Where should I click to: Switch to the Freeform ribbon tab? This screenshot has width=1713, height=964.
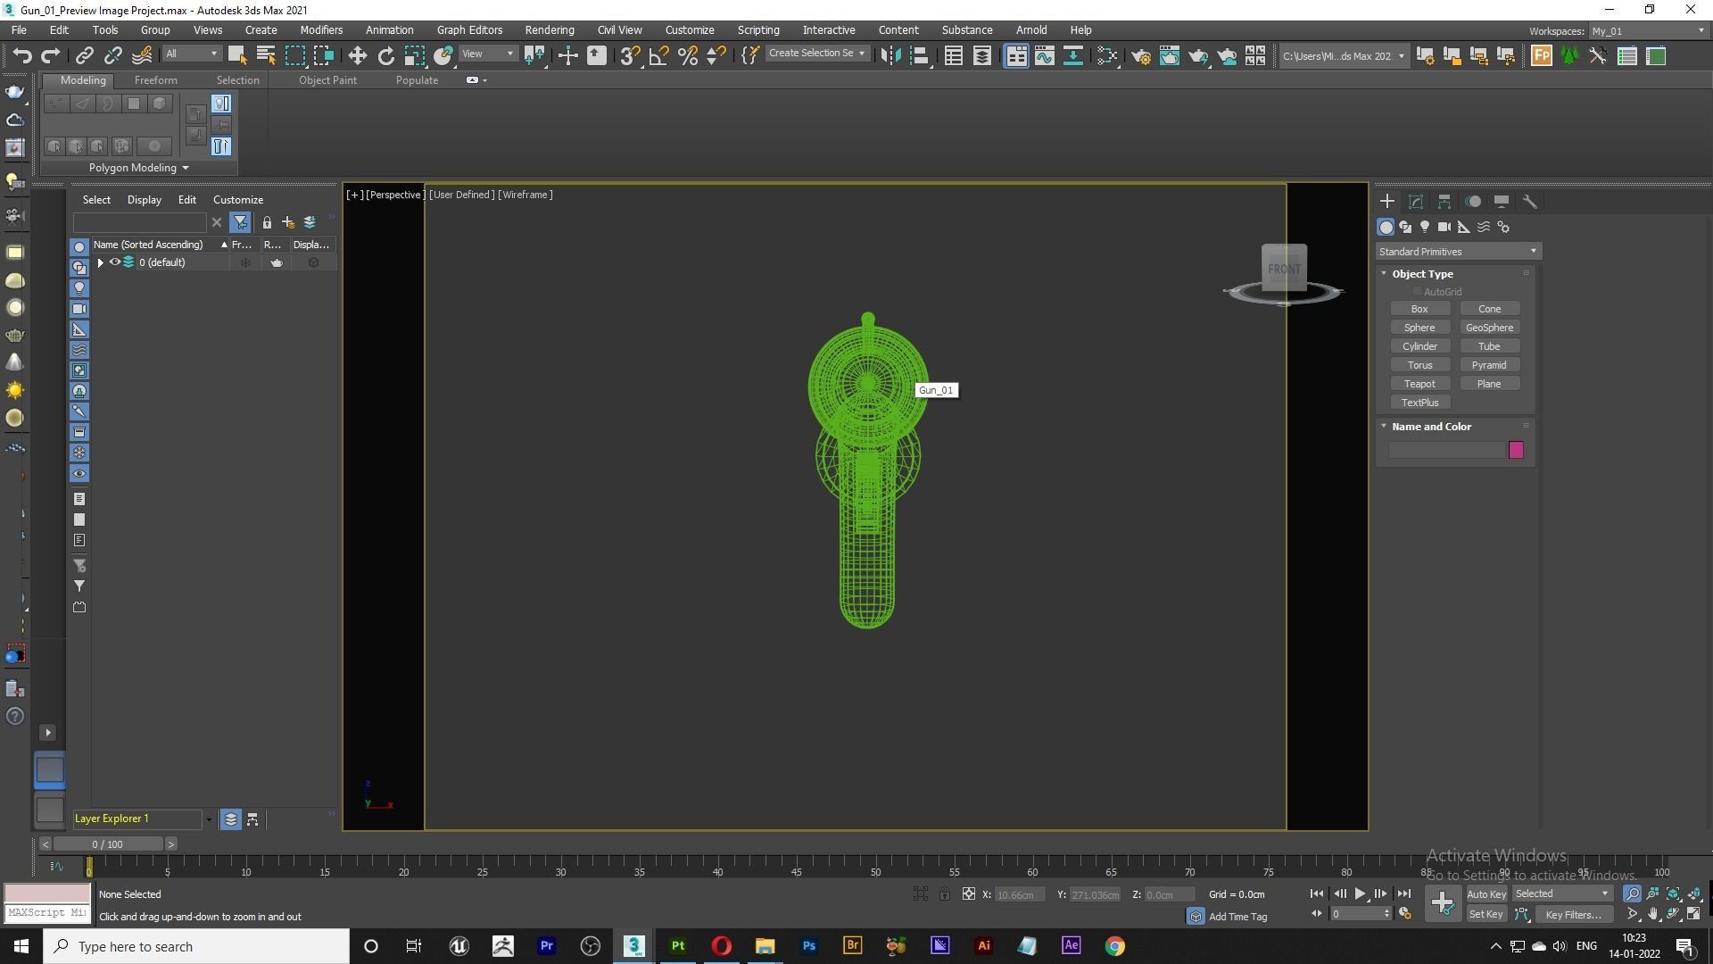coord(156,80)
